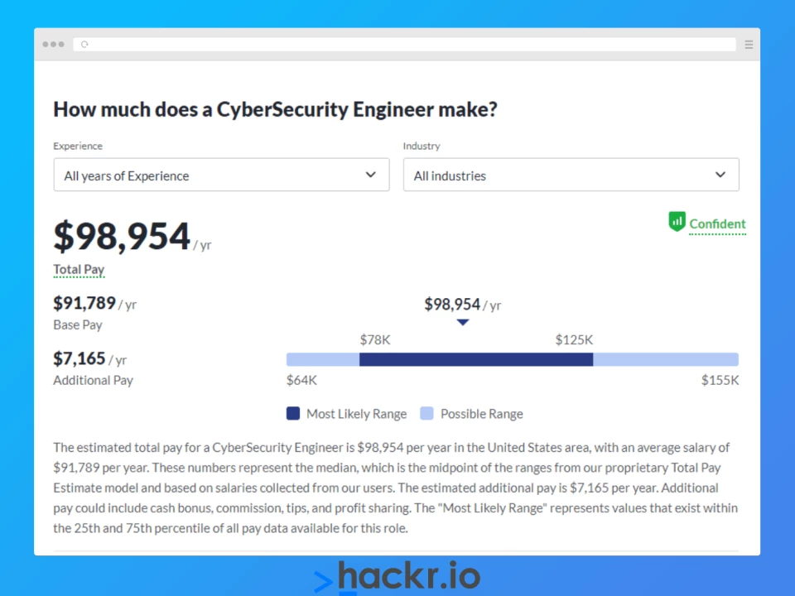Open the All industries dropdown

click(571, 175)
